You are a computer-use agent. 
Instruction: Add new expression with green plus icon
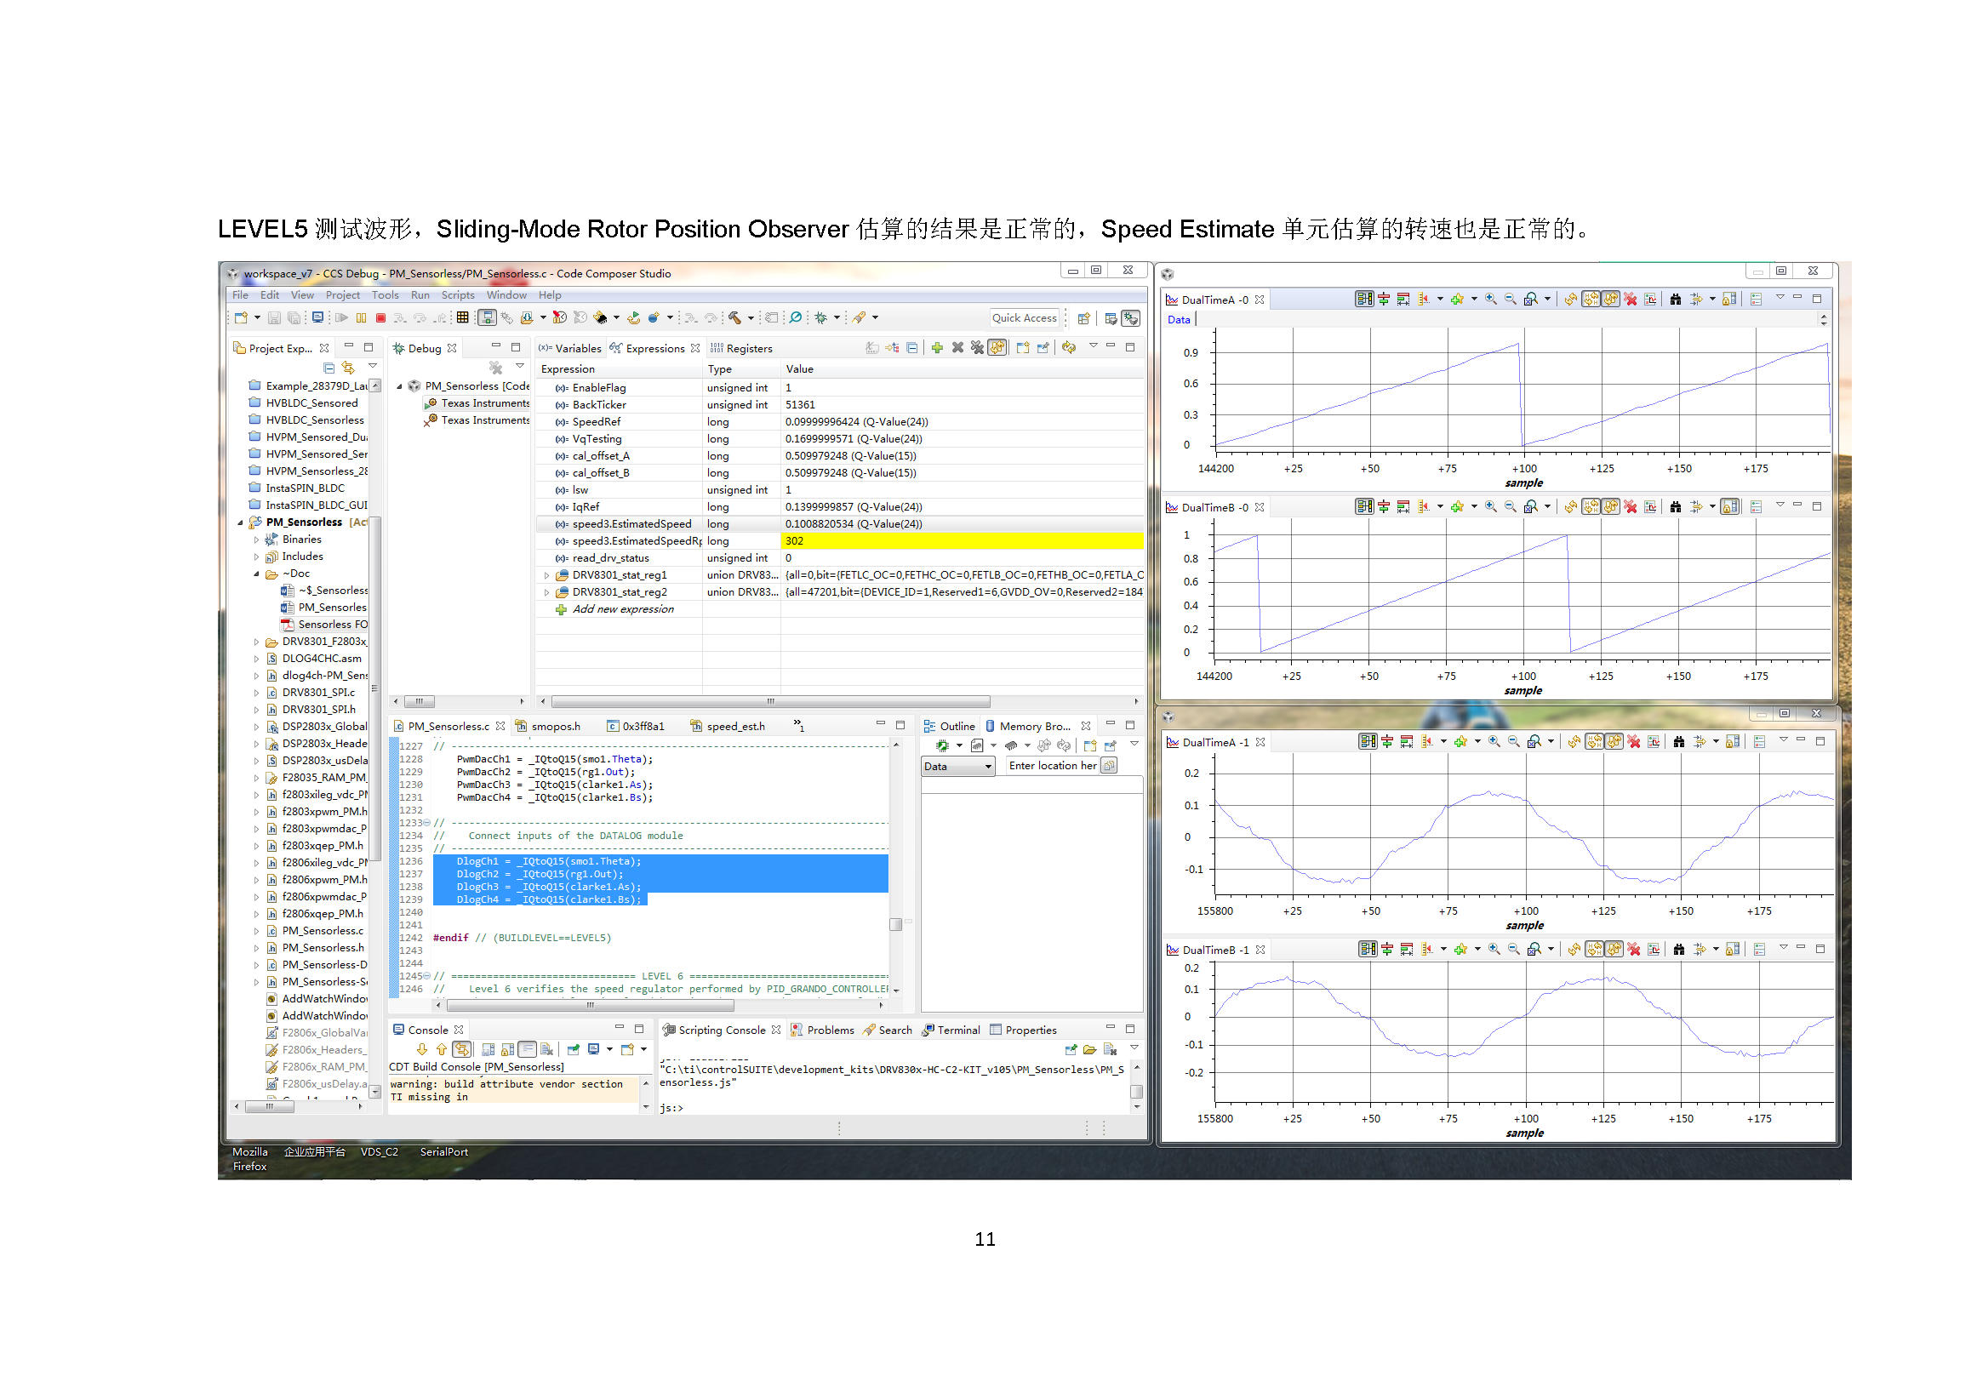click(x=937, y=349)
